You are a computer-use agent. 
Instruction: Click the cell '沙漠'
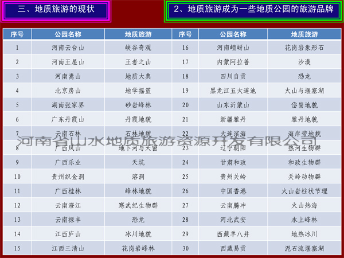304,62
